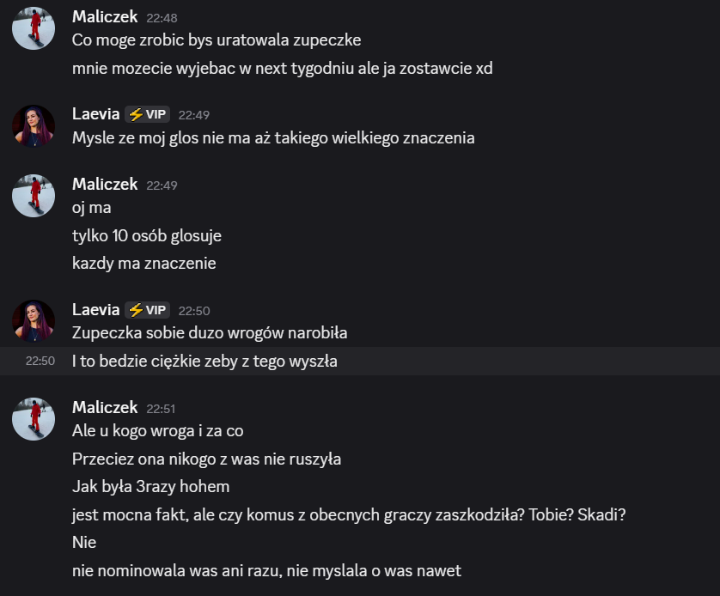Image resolution: width=720 pixels, height=596 pixels.
Task: Click the 22:48 timestamp next to Maliczek
Action: tap(161, 17)
